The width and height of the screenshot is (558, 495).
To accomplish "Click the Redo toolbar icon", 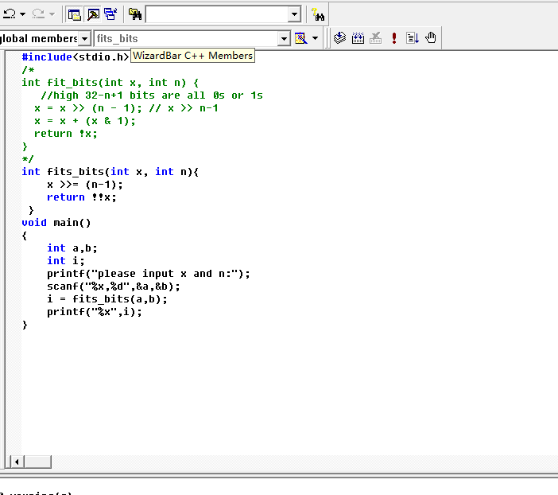I will pyautogui.click(x=38, y=14).
